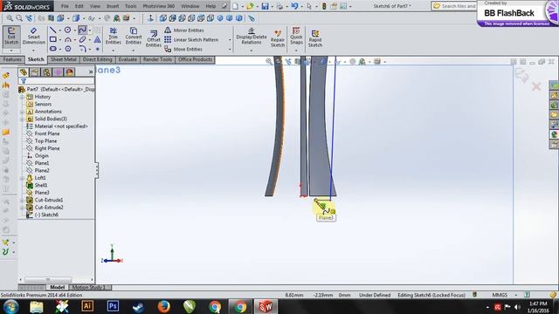Select Front Plane in the feature tree

click(47, 133)
